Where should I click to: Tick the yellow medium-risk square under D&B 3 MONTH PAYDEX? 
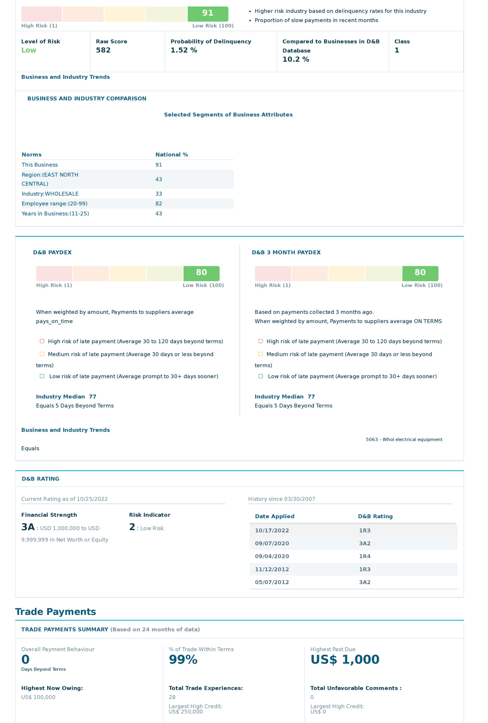click(x=261, y=354)
